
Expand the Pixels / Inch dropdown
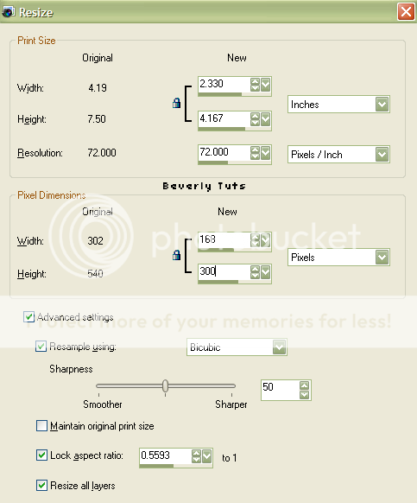click(x=382, y=155)
